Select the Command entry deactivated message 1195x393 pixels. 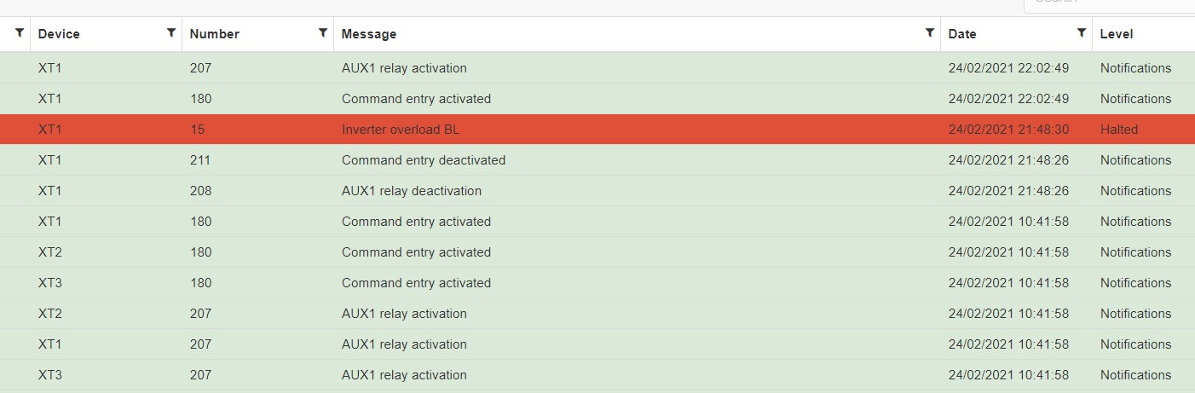423,160
